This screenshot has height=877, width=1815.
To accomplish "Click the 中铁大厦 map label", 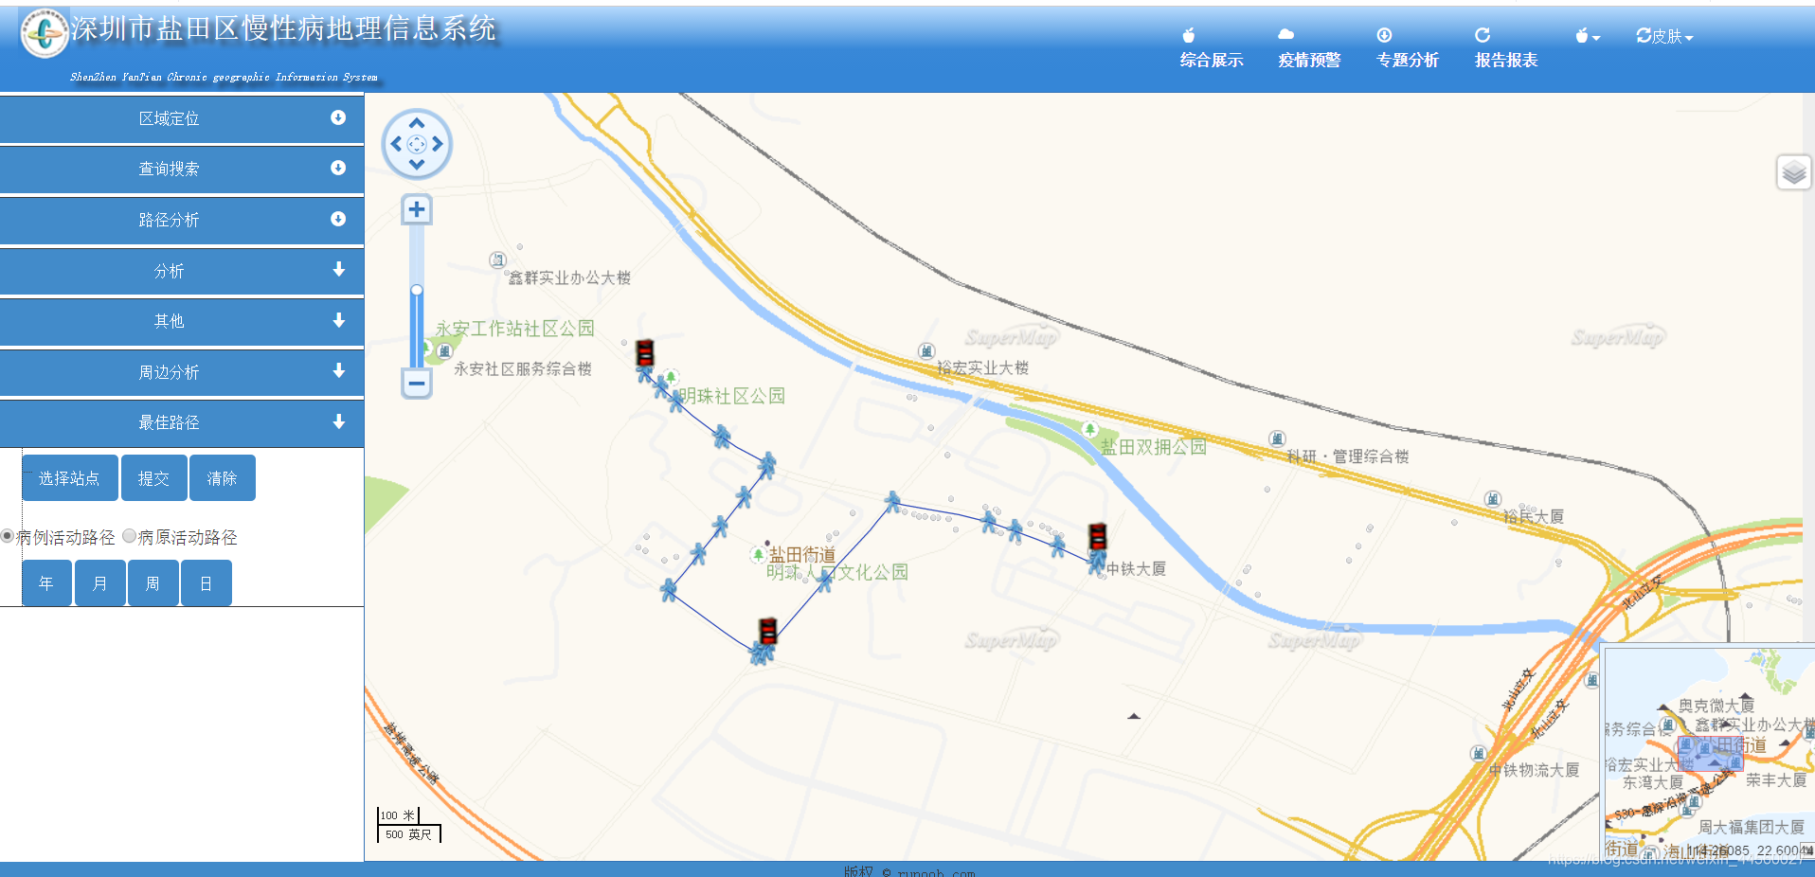I will [x=1137, y=568].
